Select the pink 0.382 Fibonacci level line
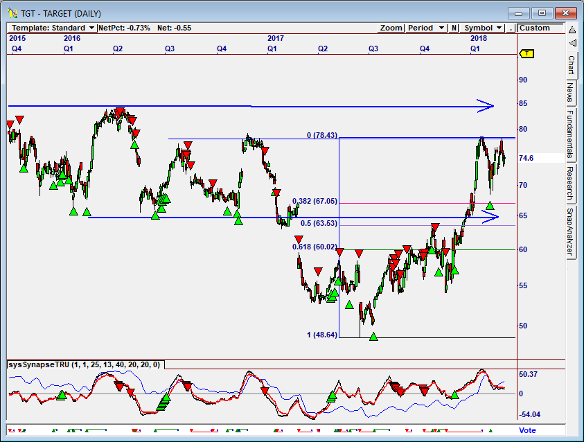The image size is (584, 442). (427, 203)
